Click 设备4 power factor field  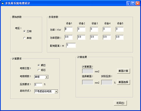[x=107, y=37]
